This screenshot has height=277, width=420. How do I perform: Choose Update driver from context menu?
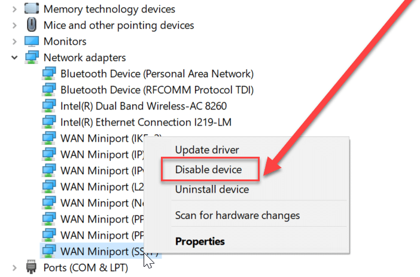(x=206, y=150)
